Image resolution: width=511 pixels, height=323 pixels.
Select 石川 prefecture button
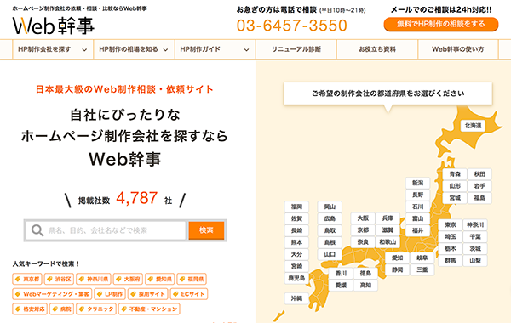418,207
